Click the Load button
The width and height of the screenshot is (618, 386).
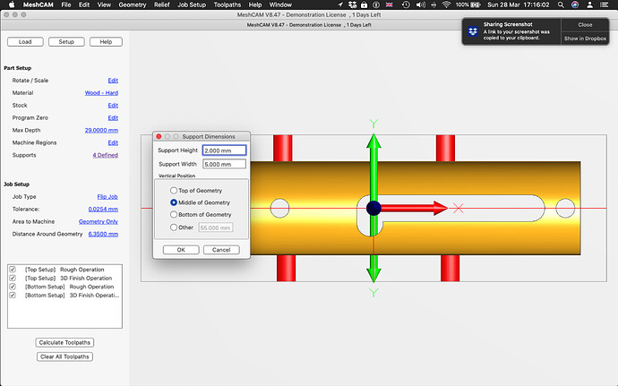[x=25, y=42]
